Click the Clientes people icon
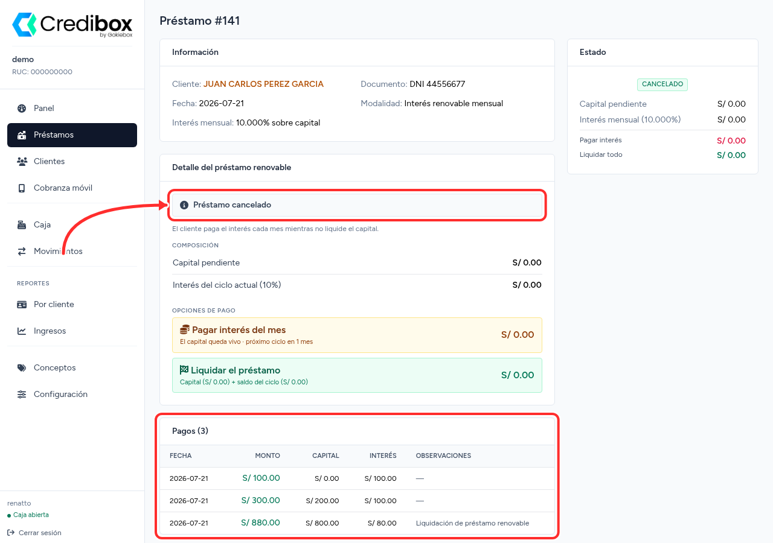This screenshot has width=773, height=543. tap(22, 162)
